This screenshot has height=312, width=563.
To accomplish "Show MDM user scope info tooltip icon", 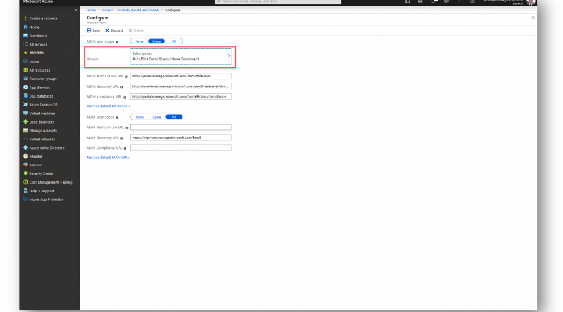I will pyautogui.click(x=117, y=42).
